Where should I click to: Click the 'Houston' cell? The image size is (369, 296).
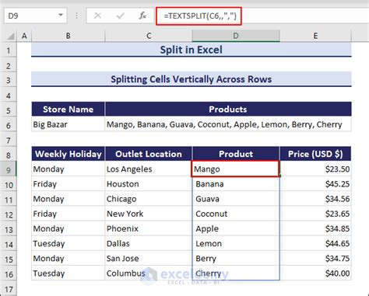pyautogui.click(x=149, y=184)
